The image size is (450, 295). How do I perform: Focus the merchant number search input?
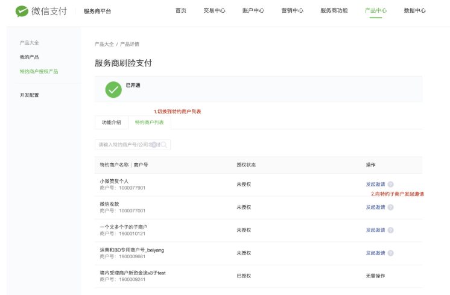tap(133, 145)
